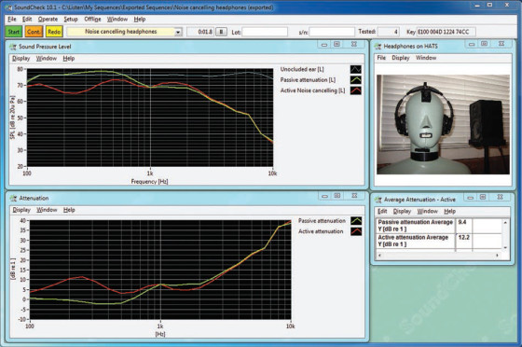Open the Offline menu in main menu bar
The image size is (522, 347).
92,19
